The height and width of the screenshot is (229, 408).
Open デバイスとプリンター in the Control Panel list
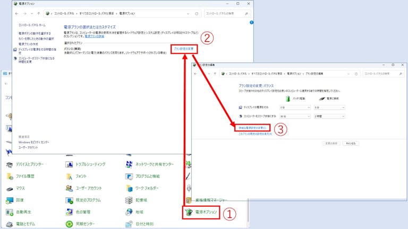click(x=25, y=164)
